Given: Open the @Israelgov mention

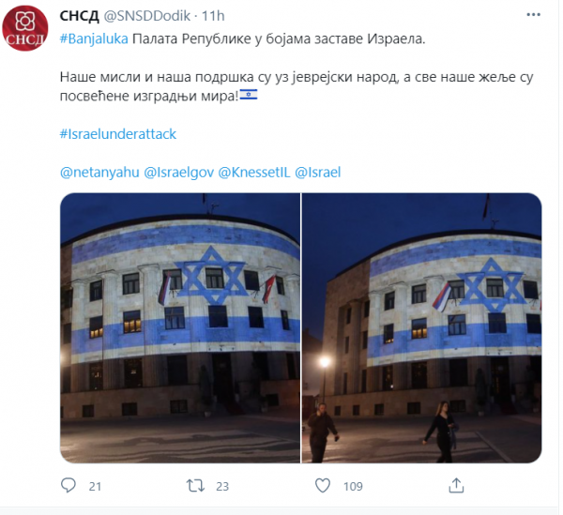Looking at the screenshot, I should tap(179, 173).
